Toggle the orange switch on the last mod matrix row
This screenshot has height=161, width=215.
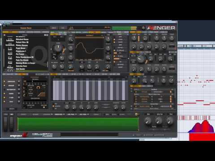pos(171,106)
